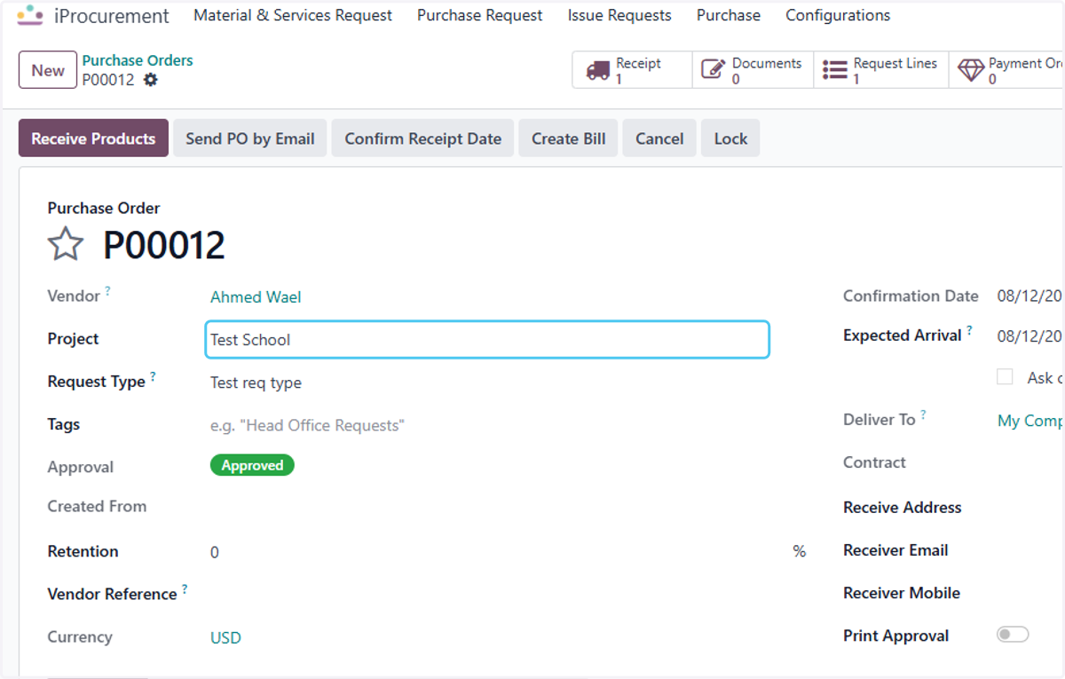Screen dimensions: 1065x679
Task: Click the Receiver Mobile field
Action: coord(1029,593)
